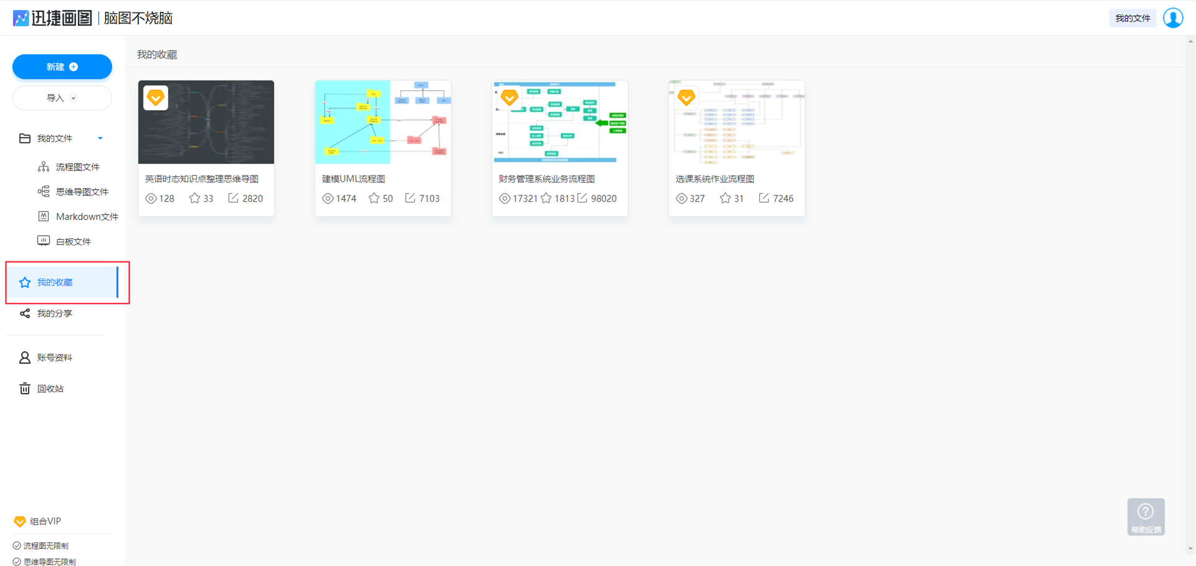This screenshot has width=1196, height=566.
Task: Open the help feedback widget
Action: click(x=1146, y=517)
